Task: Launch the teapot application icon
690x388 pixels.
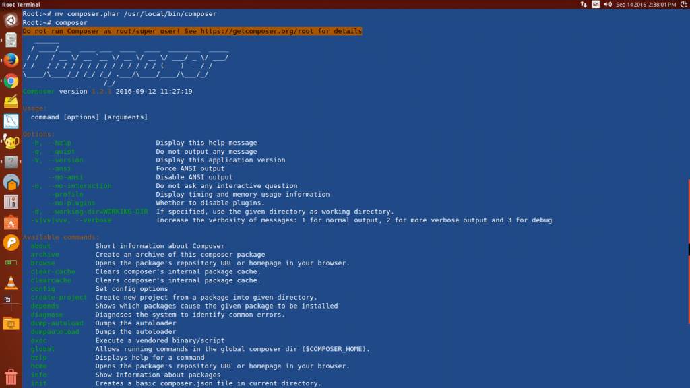Action: point(11,141)
